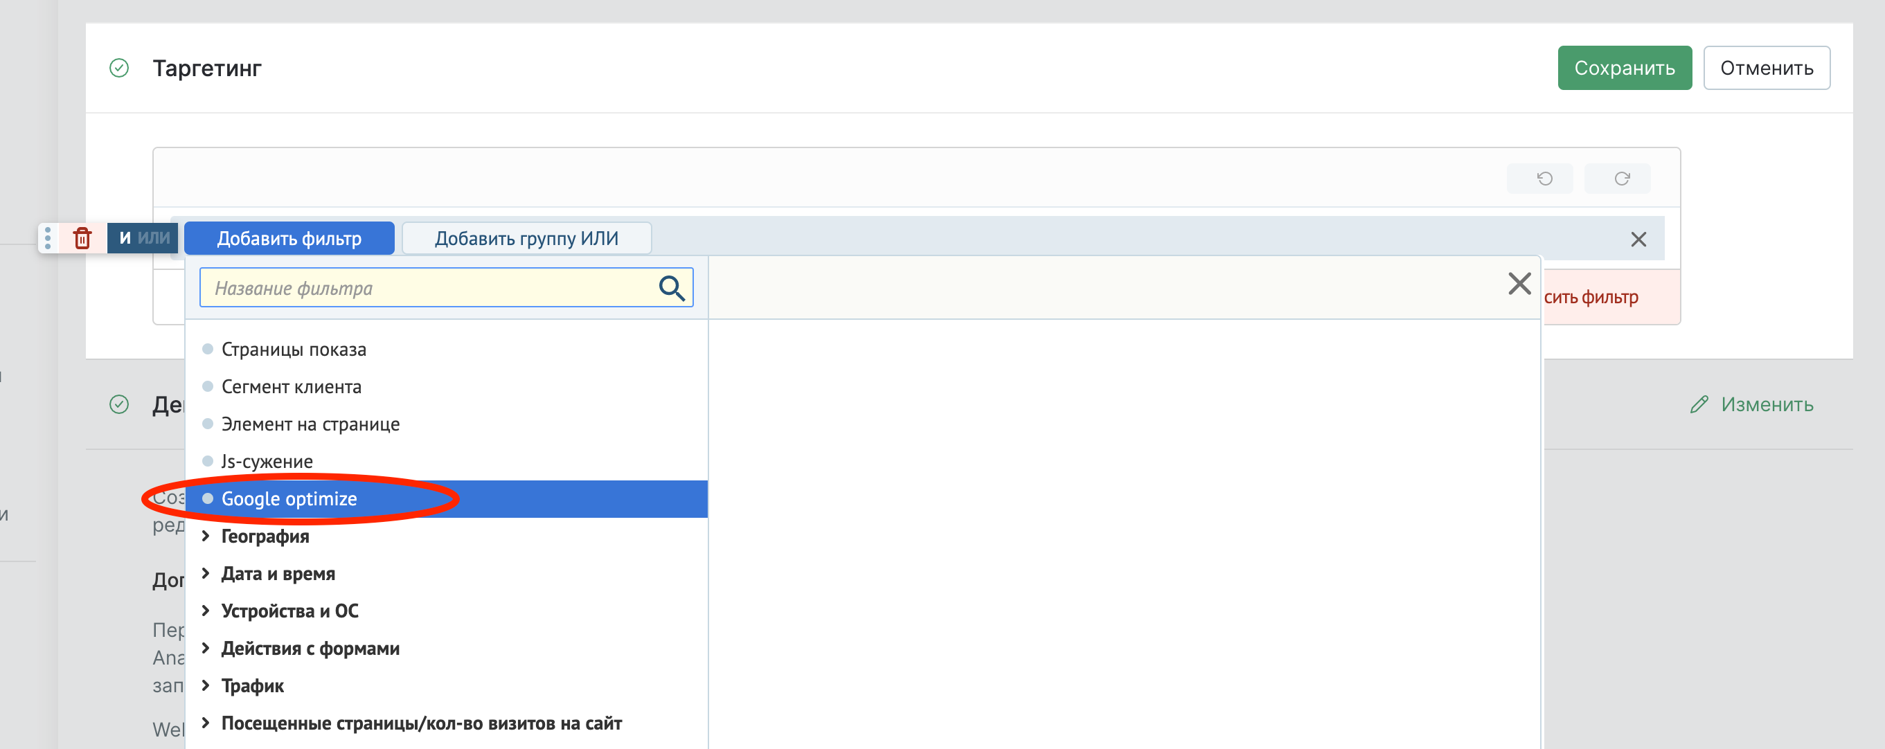Image resolution: width=1885 pixels, height=749 pixels.
Task: Click the magnifier search icon
Action: coord(672,288)
